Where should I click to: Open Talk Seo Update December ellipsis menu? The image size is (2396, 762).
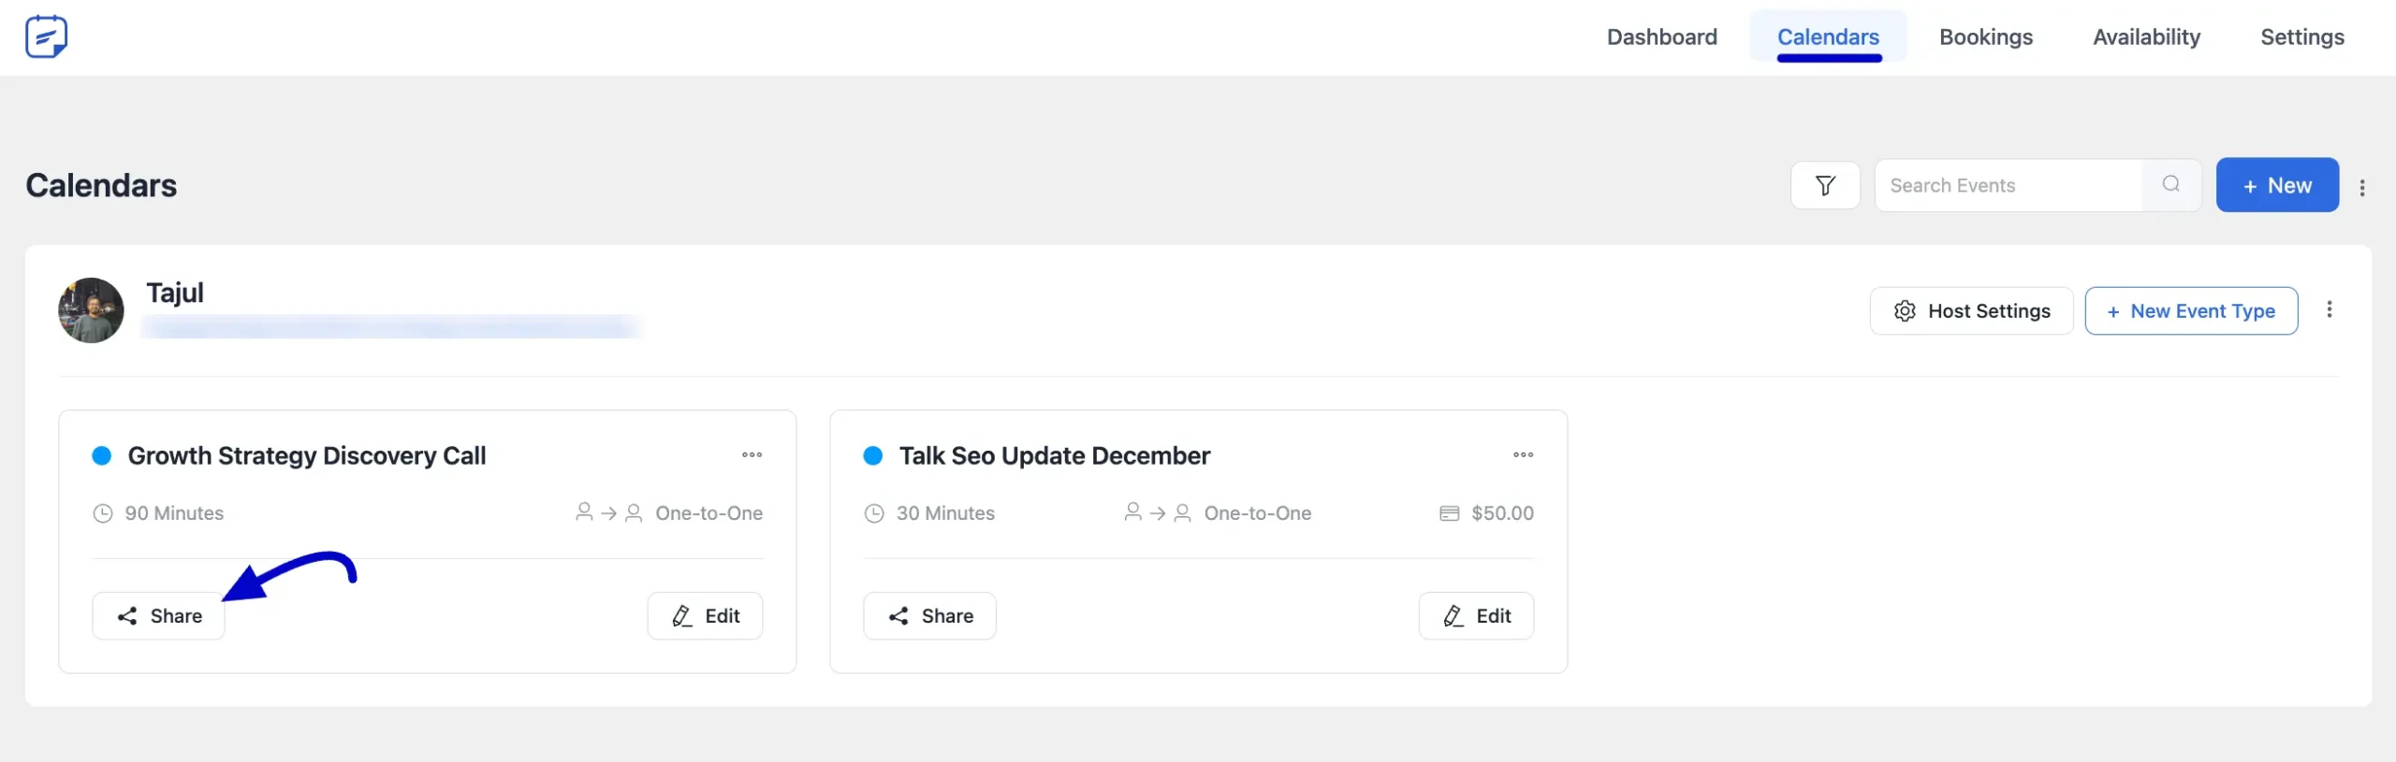pyautogui.click(x=1523, y=455)
